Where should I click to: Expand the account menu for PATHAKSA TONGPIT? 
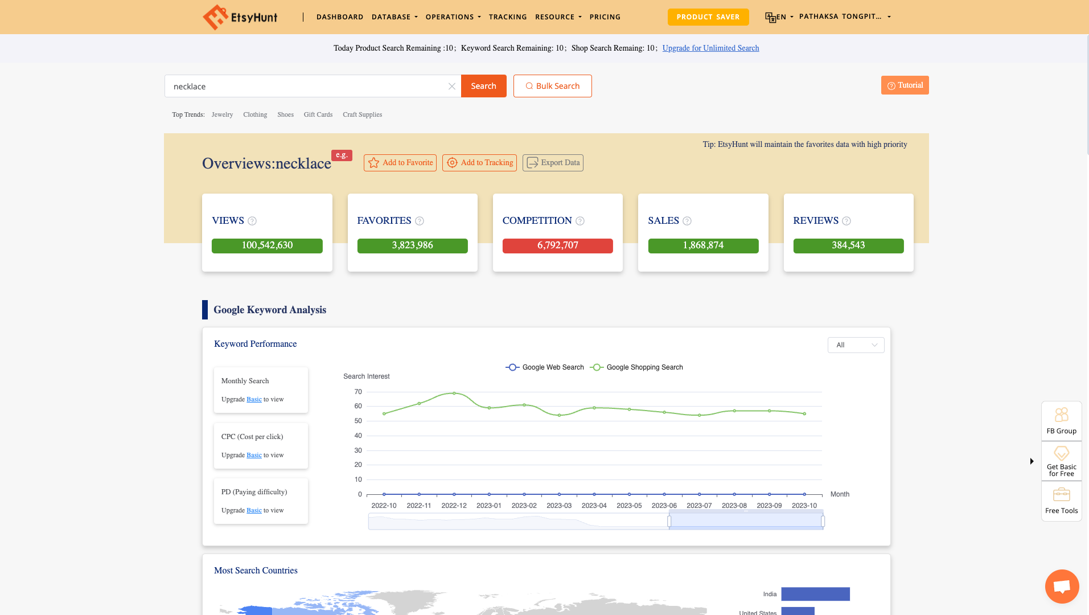[x=845, y=17]
